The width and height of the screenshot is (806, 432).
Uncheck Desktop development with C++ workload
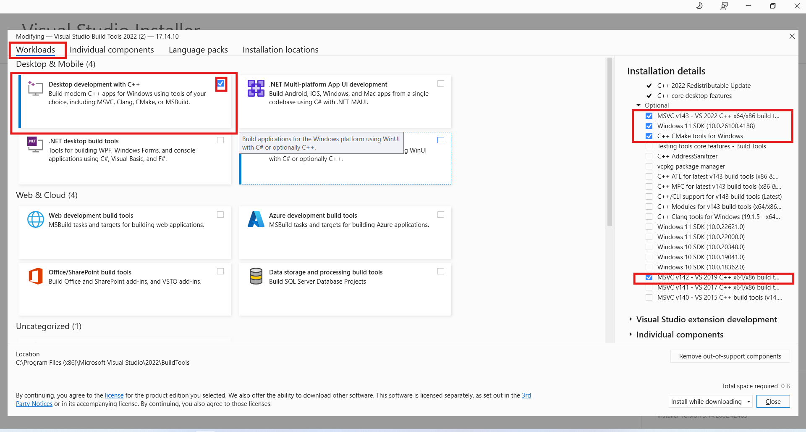(x=220, y=84)
